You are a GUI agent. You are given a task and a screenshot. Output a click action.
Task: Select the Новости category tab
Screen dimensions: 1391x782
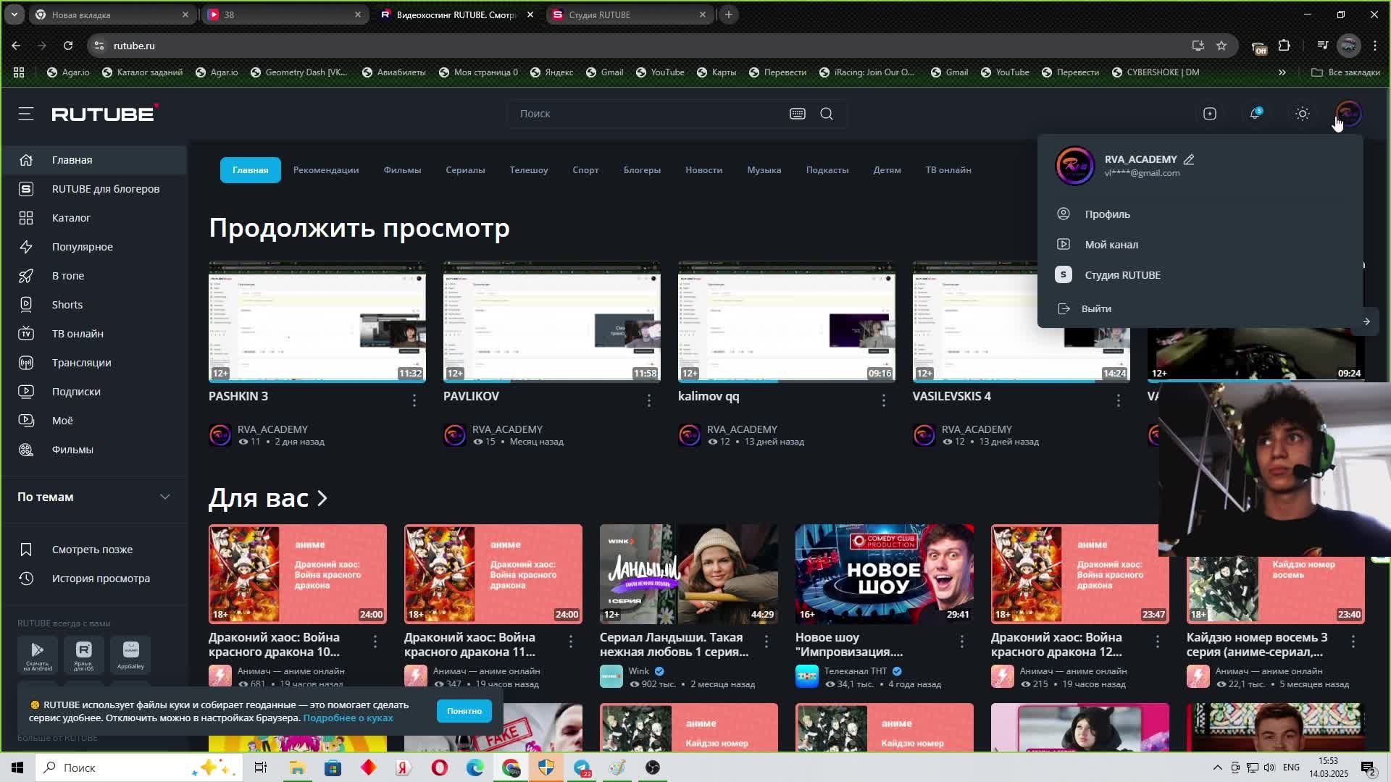coord(704,170)
